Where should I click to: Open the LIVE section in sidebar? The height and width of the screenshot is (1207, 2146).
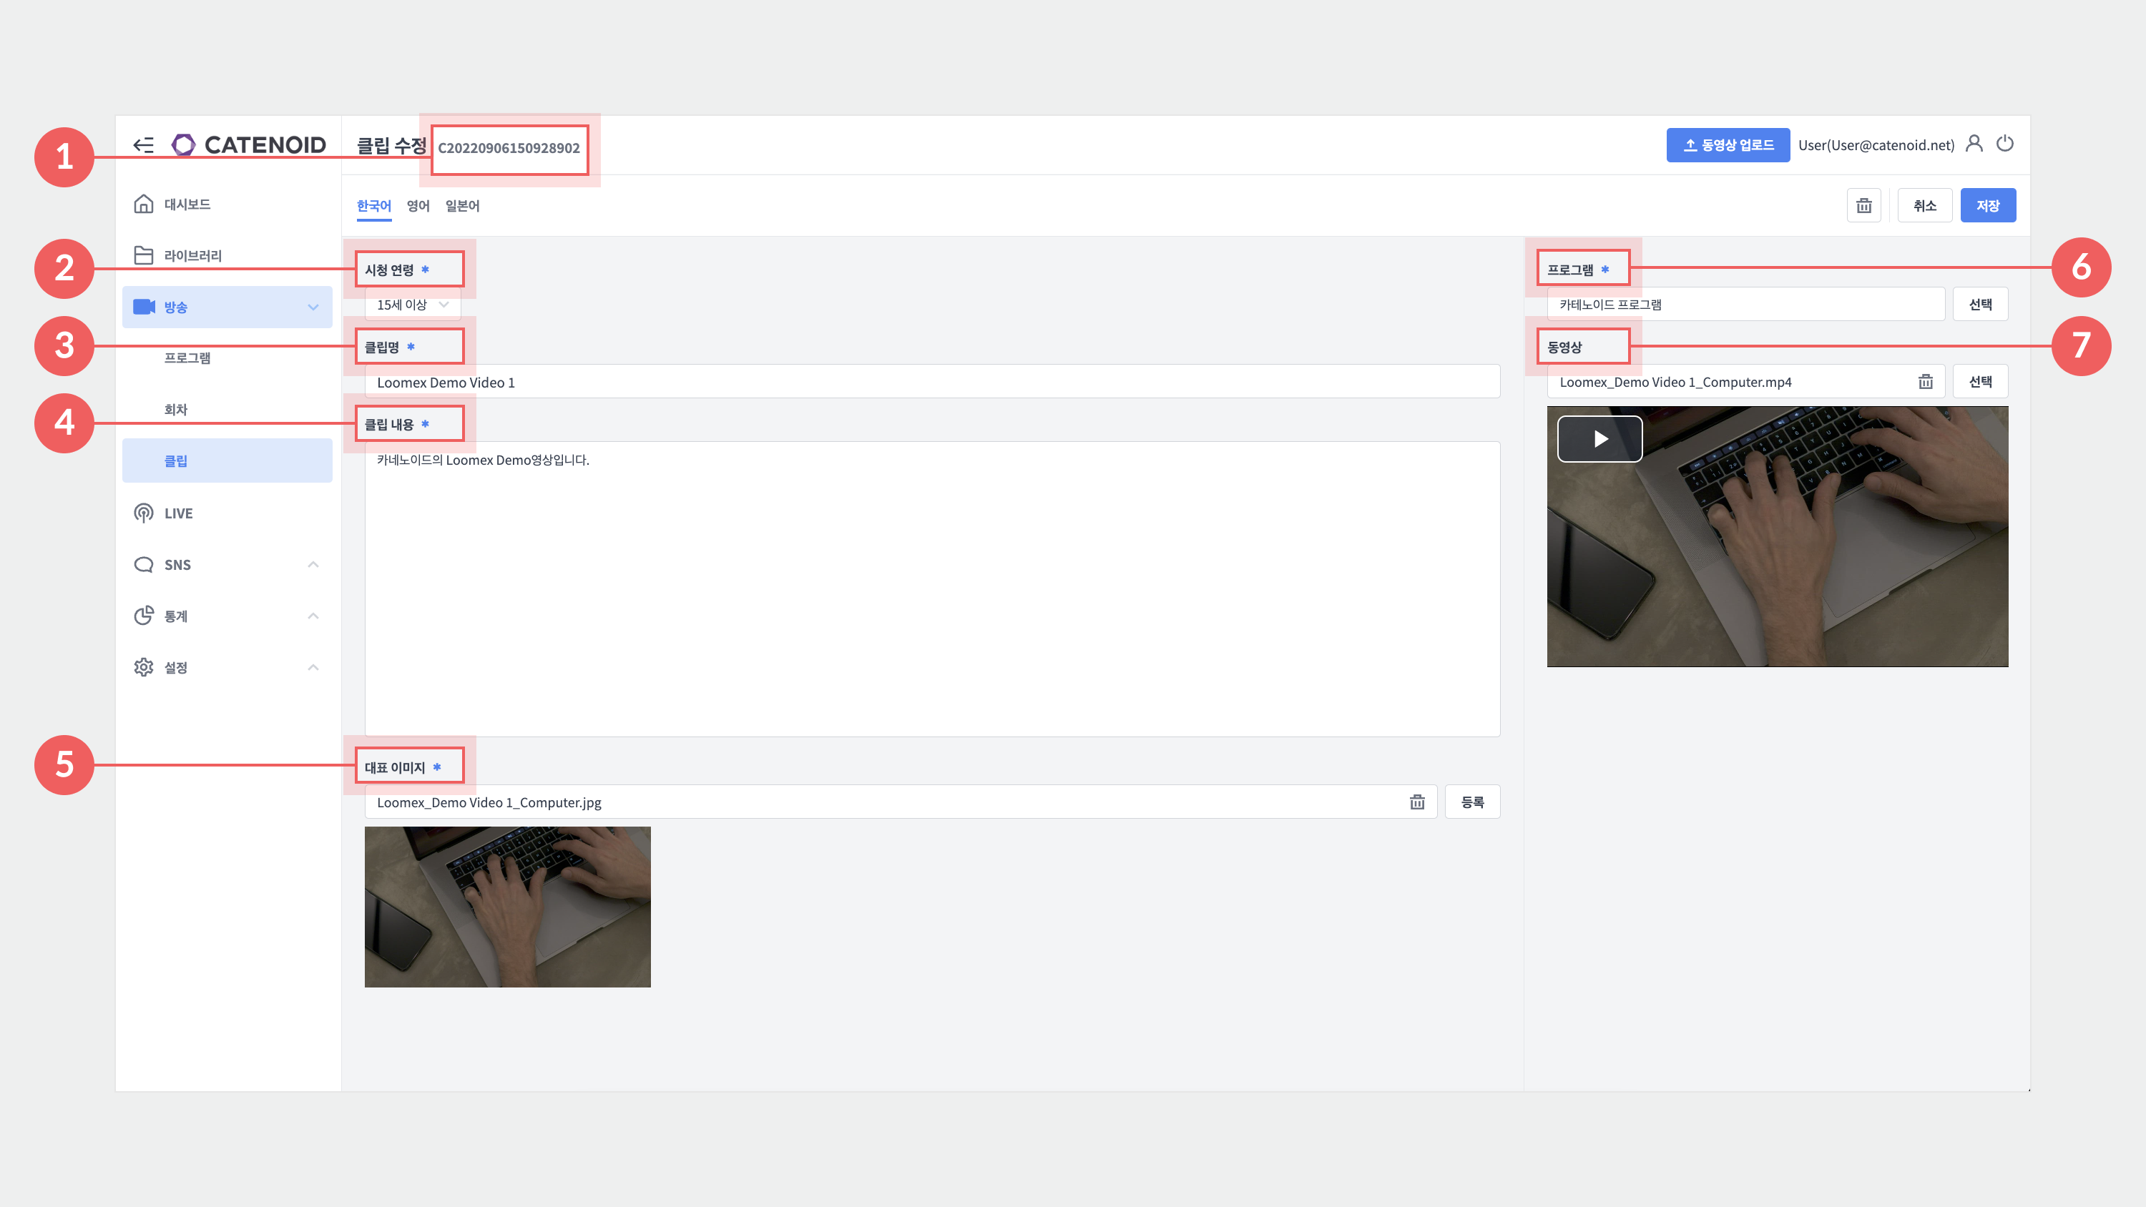tap(177, 513)
